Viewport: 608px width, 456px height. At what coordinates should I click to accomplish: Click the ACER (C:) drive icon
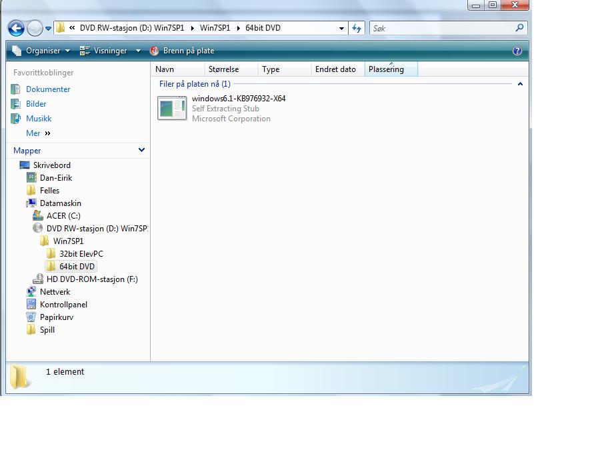(37, 215)
